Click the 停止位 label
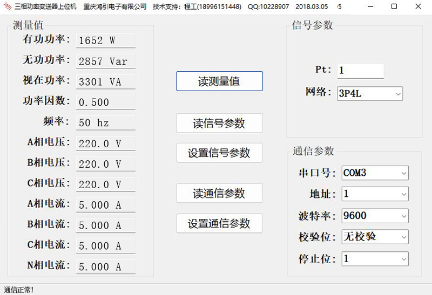Image resolution: width=432 pixels, height=295 pixels. click(317, 259)
